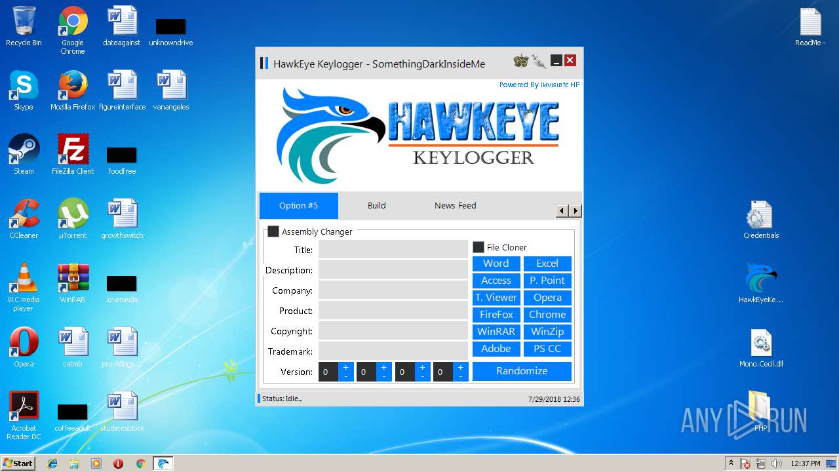The width and height of the screenshot is (839, 472).
Task: Increment first version number with plus
Action: point(346,368)
